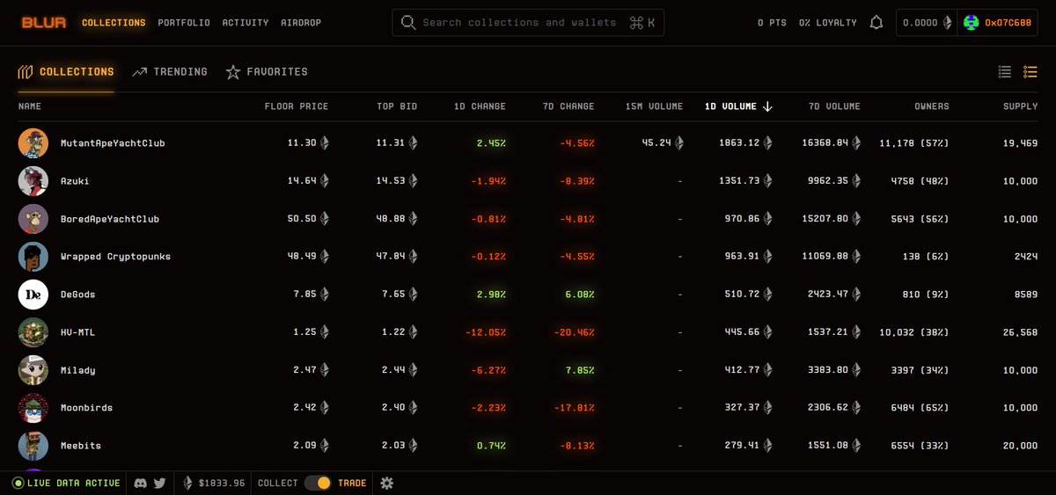Image resolution: width=1056 pixels, height=495 pixels.
Task: Click the 0% Loyalty indicator
Action: [827, 23]
